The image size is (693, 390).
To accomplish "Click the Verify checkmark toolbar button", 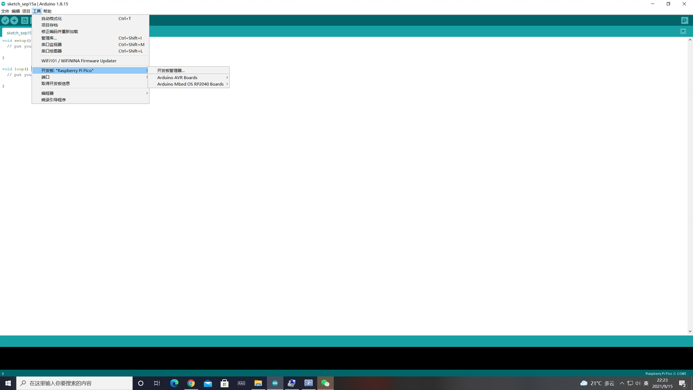I will point(5,20).
